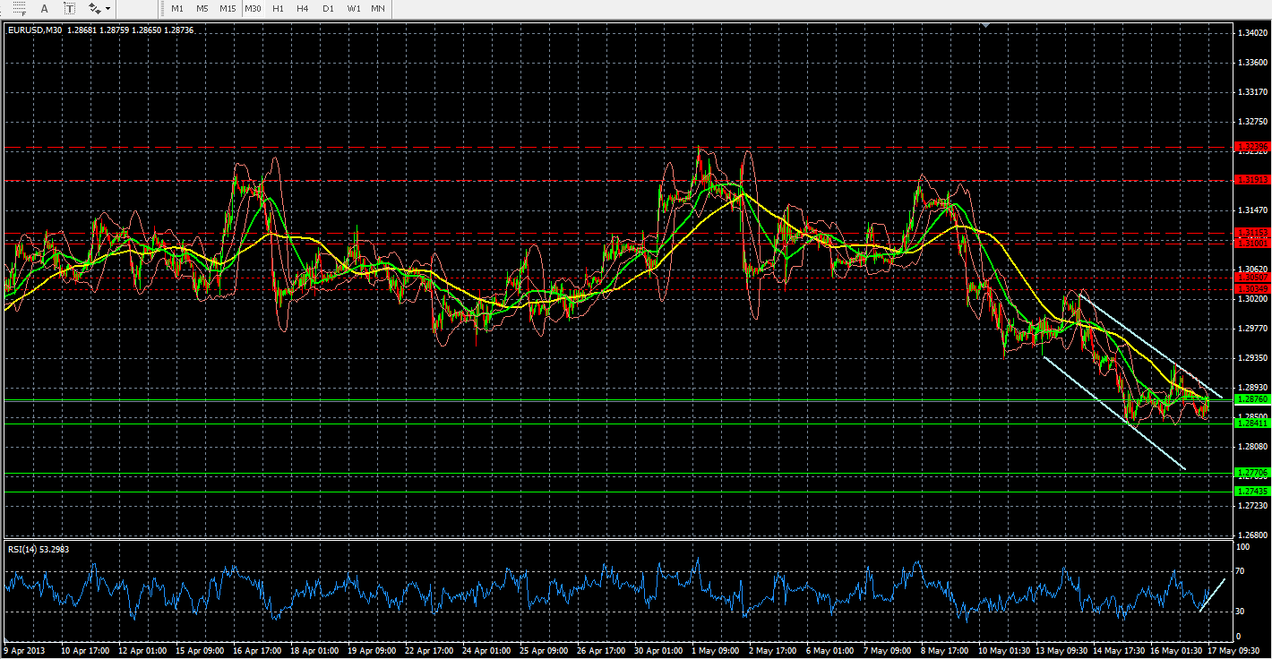Select the Arrows drawing tool
1272x659 pixels.
(x=95, y=8)
